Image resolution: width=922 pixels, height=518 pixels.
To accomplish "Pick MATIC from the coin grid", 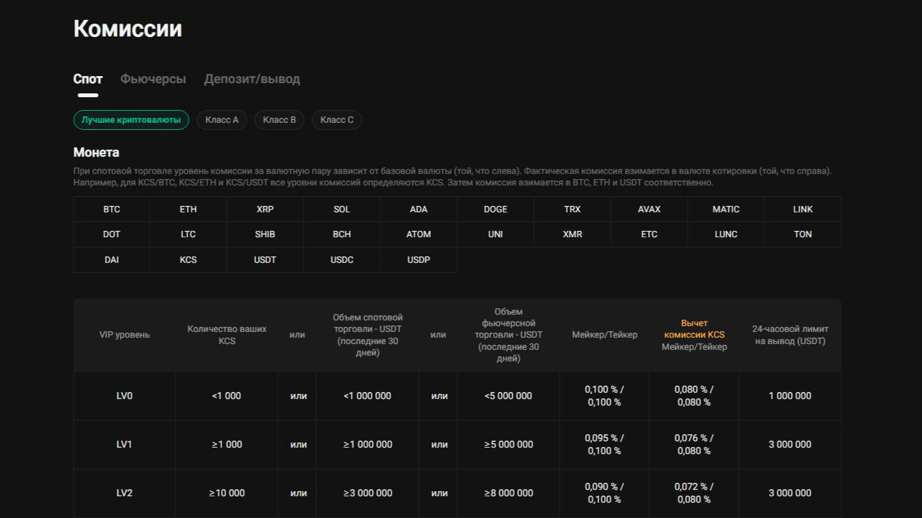I will [726, 209].
